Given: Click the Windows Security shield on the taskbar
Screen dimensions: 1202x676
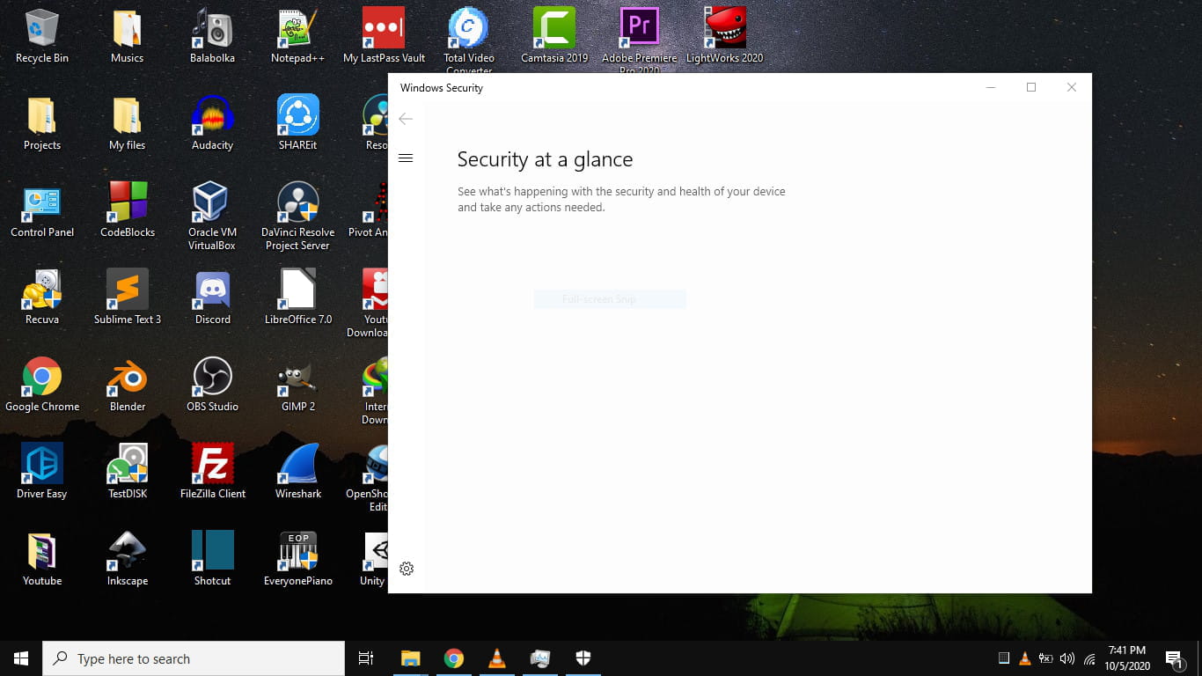Looking at the screenshot, I should (583, 658).
